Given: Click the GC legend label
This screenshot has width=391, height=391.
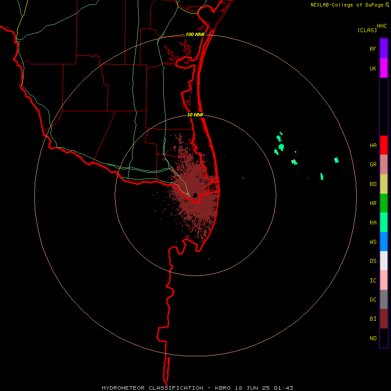Looking at the screenshot, I should 373,300.
